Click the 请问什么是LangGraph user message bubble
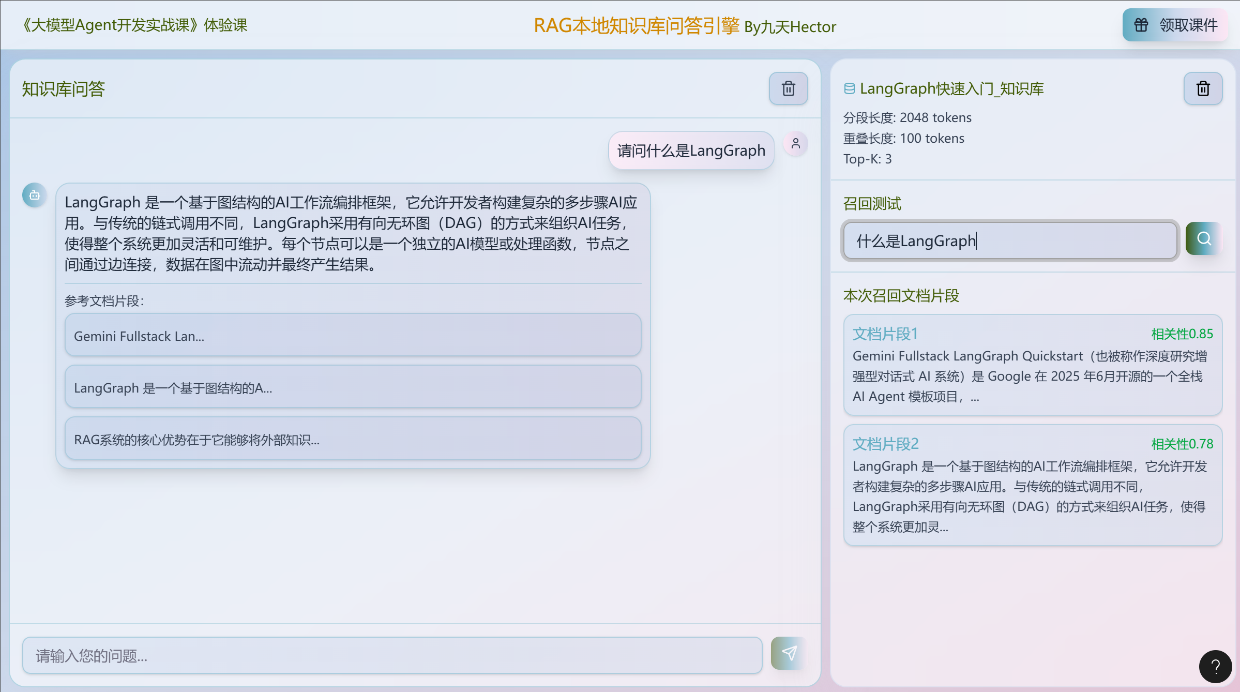 tap(691, 151)
